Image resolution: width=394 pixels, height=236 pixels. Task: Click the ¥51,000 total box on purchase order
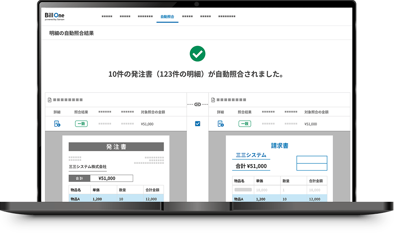[x=112, y=178]
